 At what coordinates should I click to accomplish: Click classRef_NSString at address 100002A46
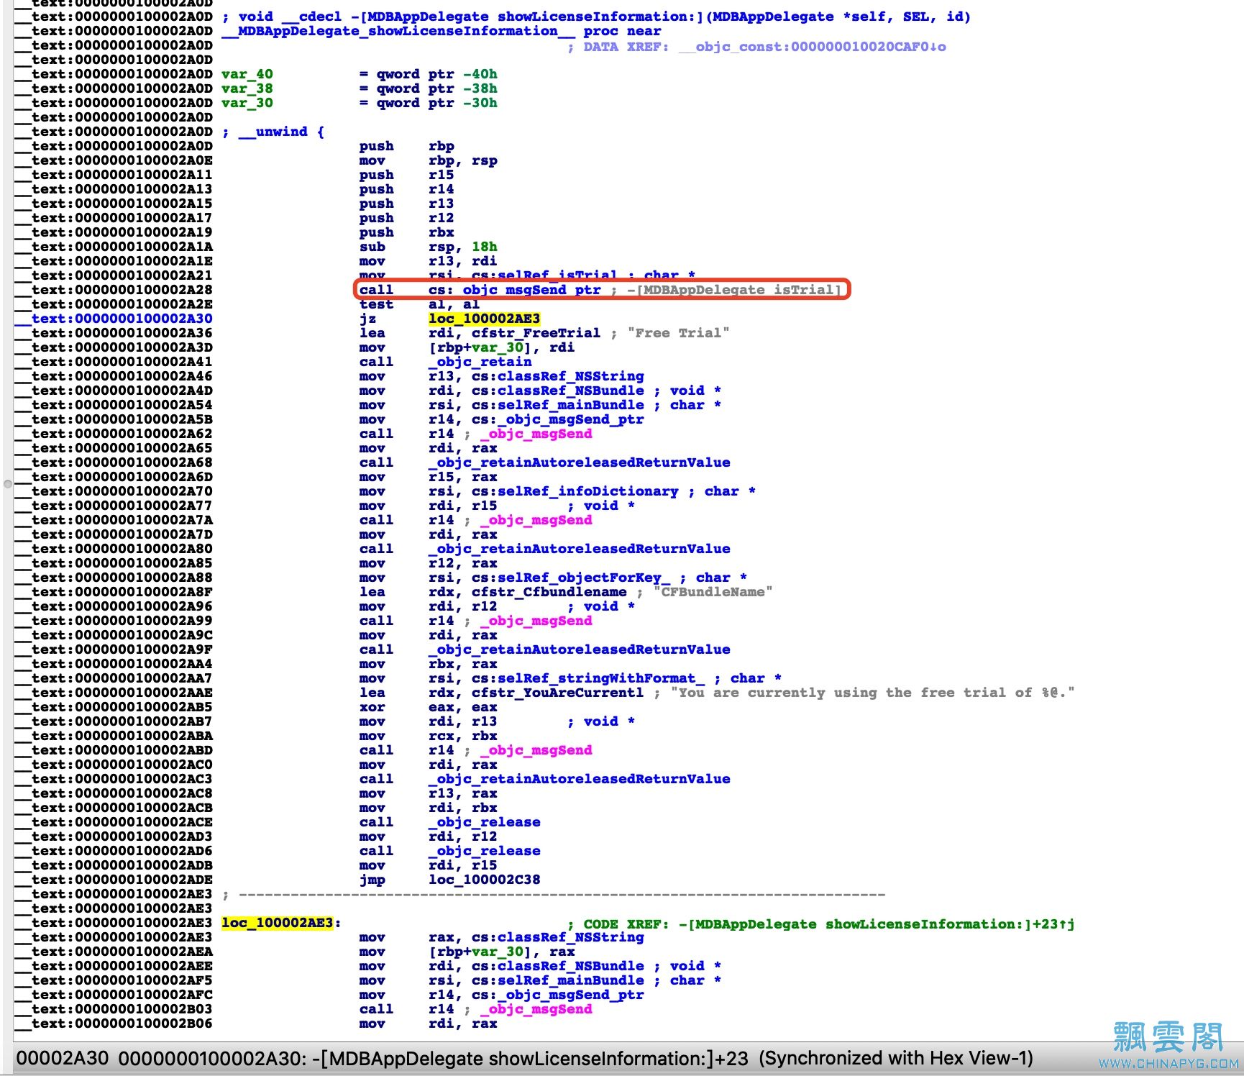tap(570, 376)
